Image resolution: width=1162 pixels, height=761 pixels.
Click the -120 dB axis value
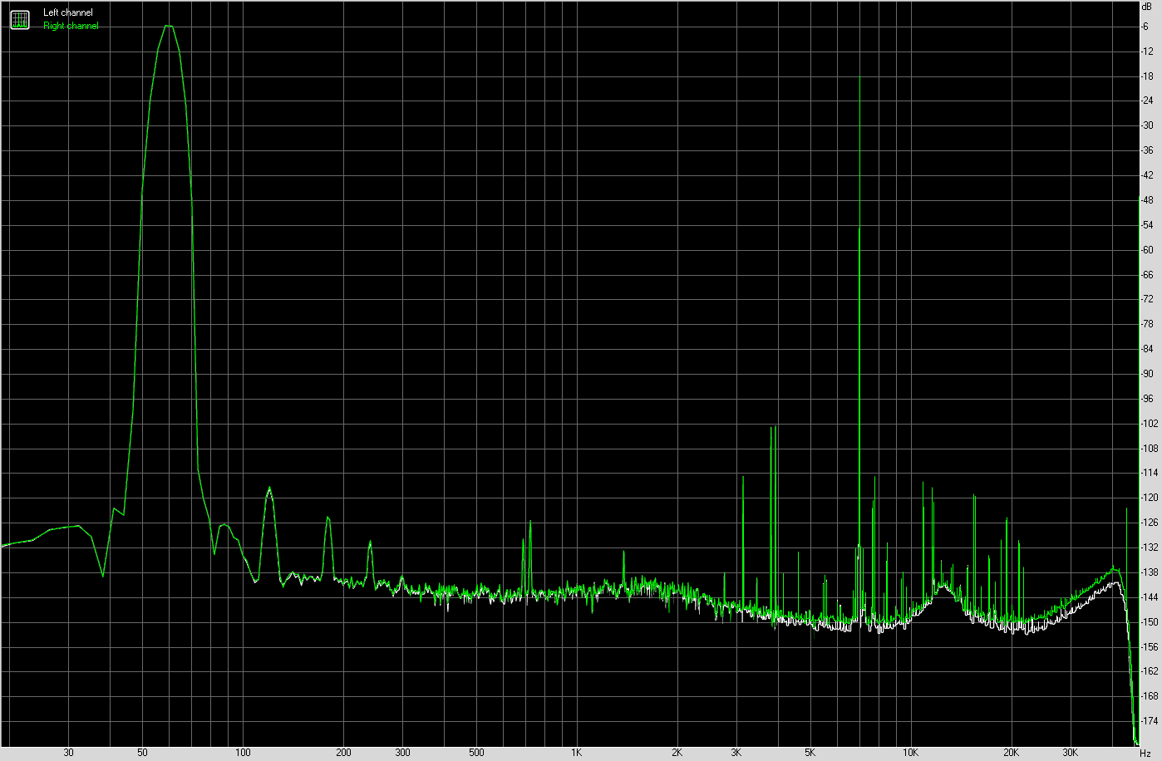(1150, 498)
